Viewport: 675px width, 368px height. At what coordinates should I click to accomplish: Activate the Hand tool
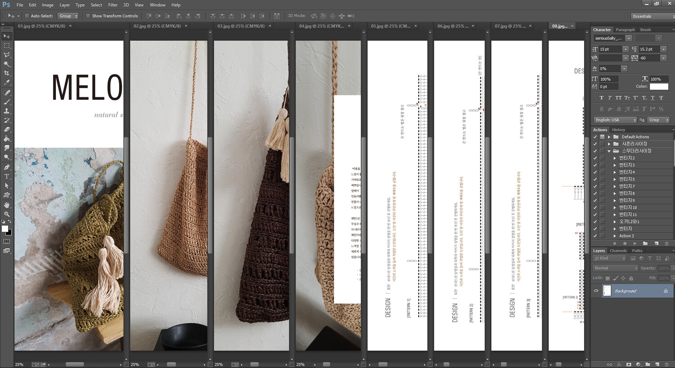[7, 205]
